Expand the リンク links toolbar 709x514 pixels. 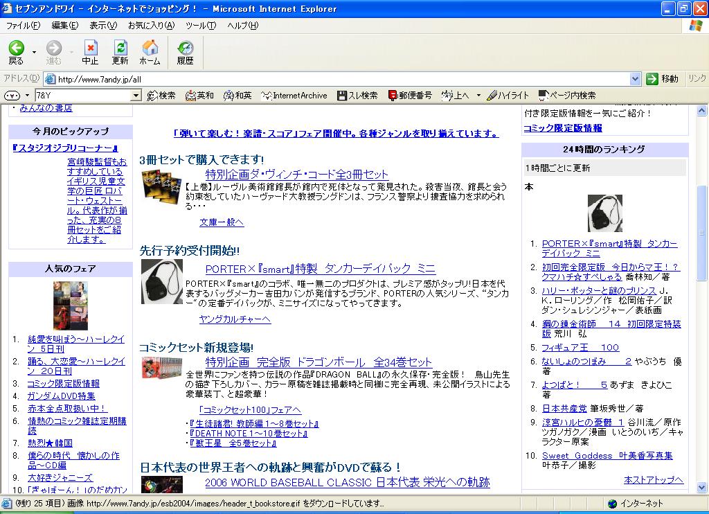point(697,78)
